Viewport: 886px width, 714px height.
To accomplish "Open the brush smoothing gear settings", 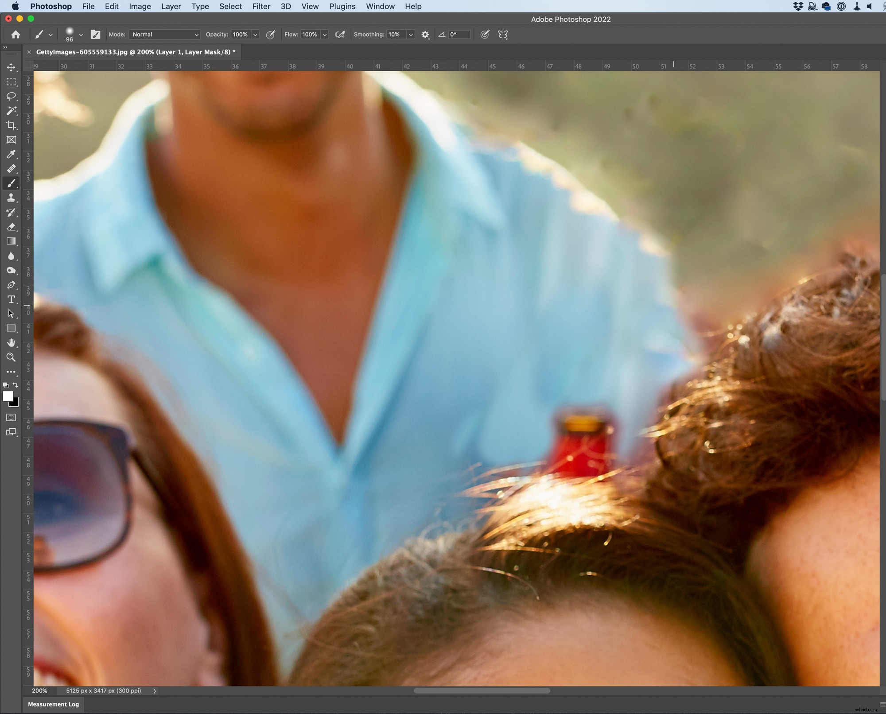I will (425, 35).
